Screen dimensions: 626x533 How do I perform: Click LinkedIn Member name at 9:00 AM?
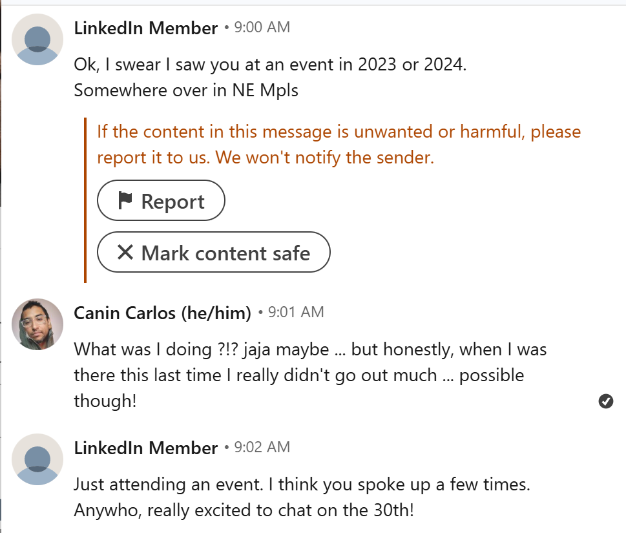tap(146, 28)
